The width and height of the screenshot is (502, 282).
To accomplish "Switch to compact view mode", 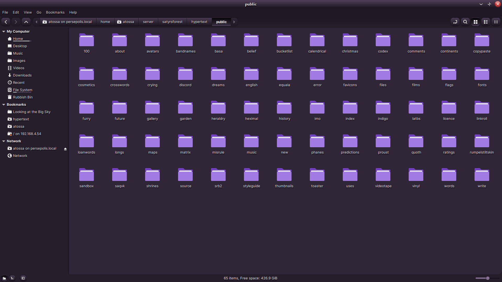I will (496, 22).
